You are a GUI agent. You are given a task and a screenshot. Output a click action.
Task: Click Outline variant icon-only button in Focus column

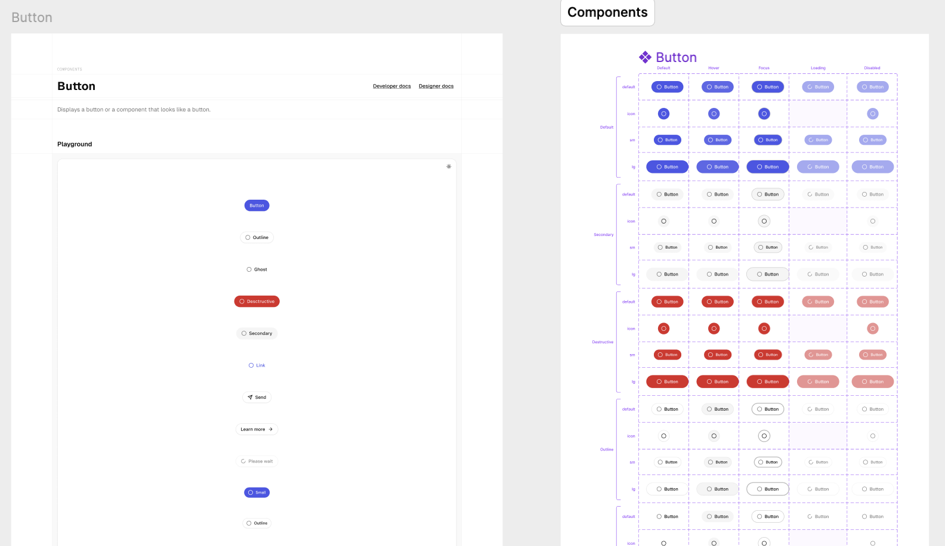(764, 436)
